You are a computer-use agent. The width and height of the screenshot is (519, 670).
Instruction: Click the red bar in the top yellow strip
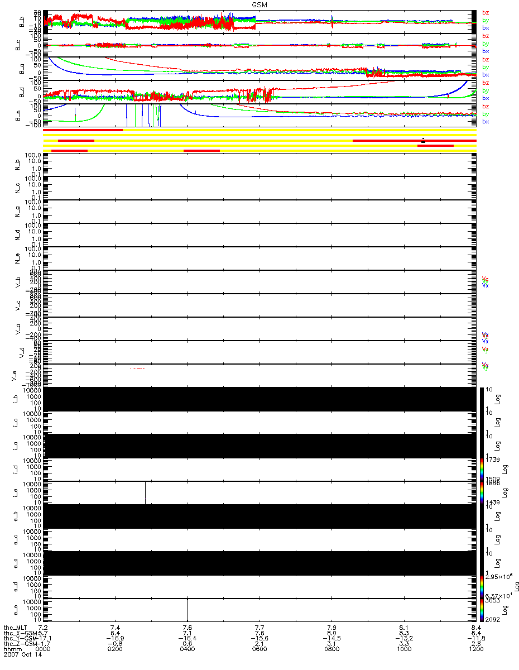83,130
